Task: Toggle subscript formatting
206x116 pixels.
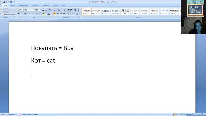Action: pyautogui.click(x=33, y=14)
